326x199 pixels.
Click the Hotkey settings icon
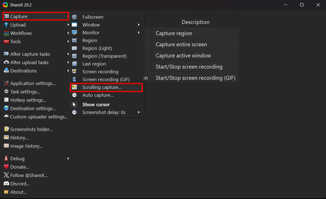[6, 100]
